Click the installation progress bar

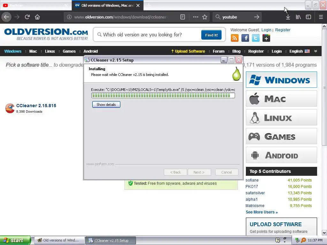click(x=163, y=95)
